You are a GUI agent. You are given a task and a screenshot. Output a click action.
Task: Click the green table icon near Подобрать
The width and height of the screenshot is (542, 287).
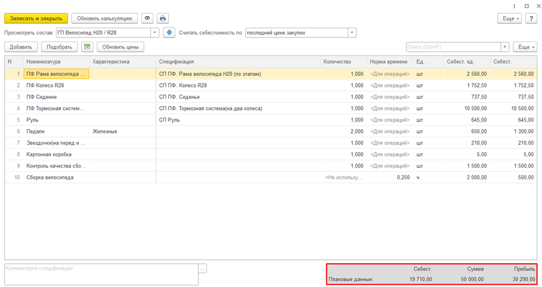point(87,47)
